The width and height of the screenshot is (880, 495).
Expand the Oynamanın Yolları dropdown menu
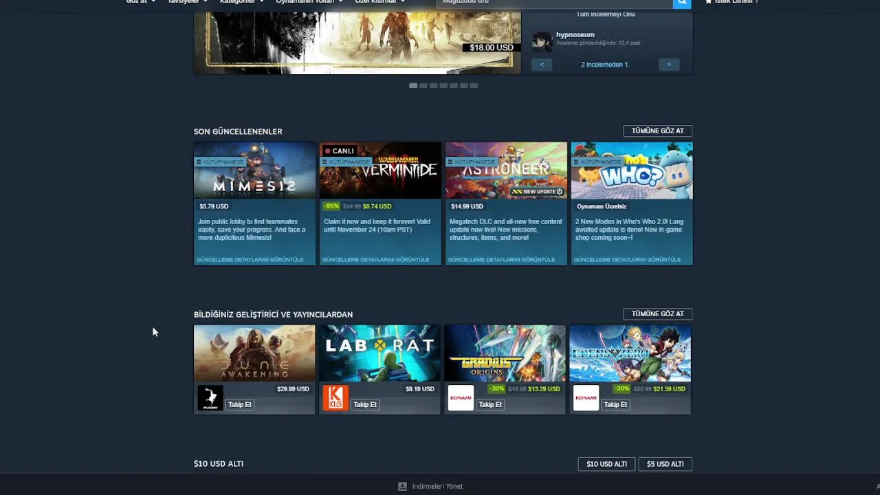pyautogui.click(x=309, y=2)
